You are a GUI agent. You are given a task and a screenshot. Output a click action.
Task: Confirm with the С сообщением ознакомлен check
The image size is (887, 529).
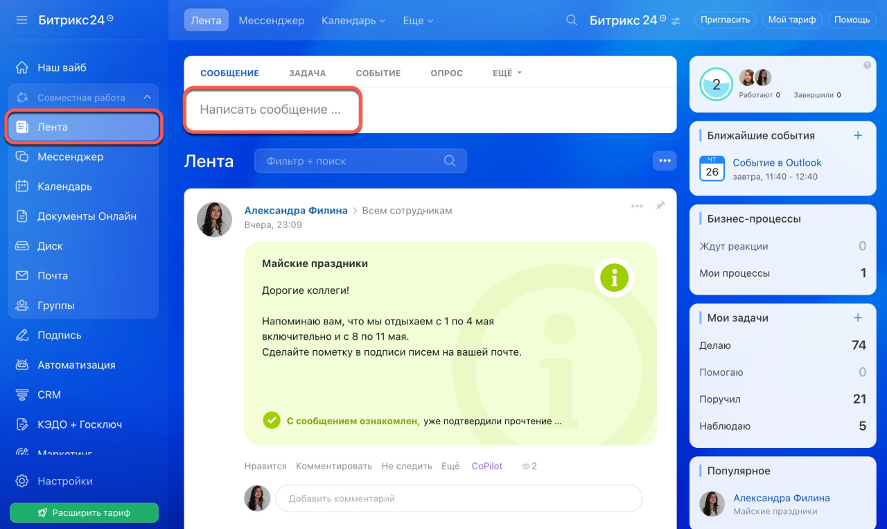272,420
